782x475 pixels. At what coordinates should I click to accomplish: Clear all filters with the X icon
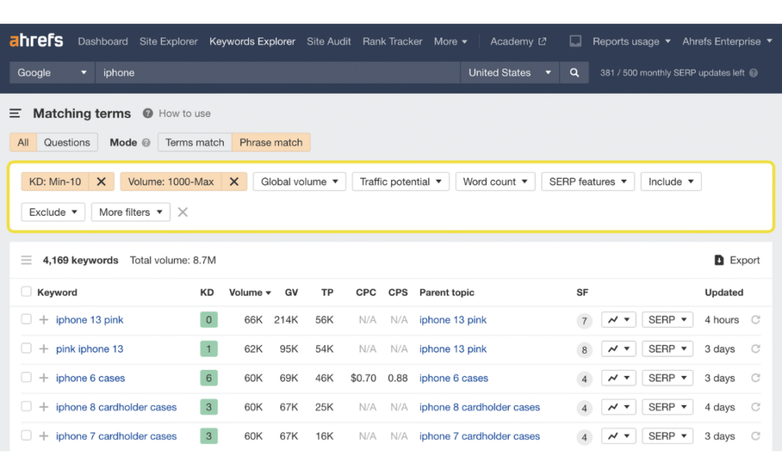[x=183, y=212]
